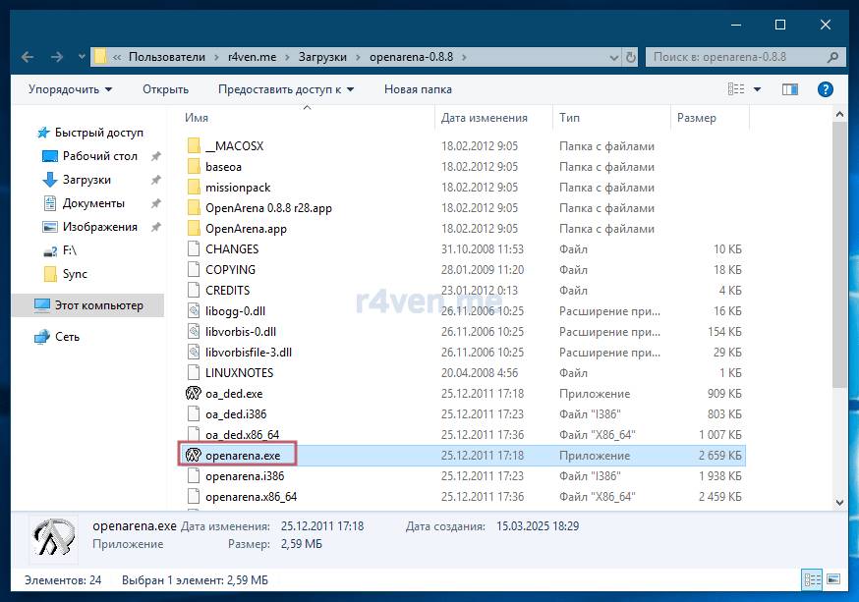Open the baseoa folder

coord(223,167)
